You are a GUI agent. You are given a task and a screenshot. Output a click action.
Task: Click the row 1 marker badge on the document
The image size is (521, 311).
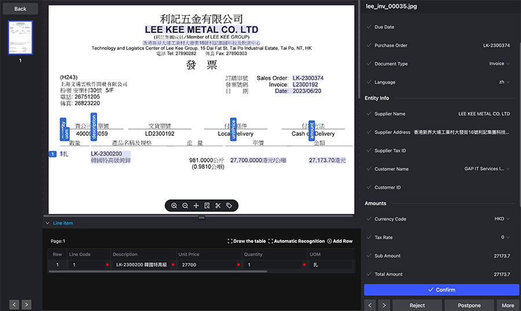(53, 154)
